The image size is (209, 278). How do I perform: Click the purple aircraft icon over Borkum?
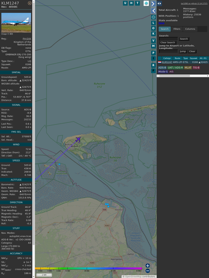(x=78, y=140)
